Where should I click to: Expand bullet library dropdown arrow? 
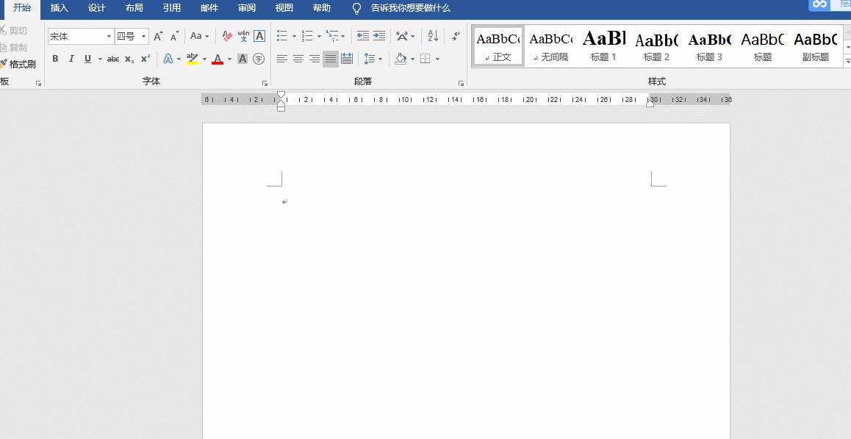click(294, 36)
